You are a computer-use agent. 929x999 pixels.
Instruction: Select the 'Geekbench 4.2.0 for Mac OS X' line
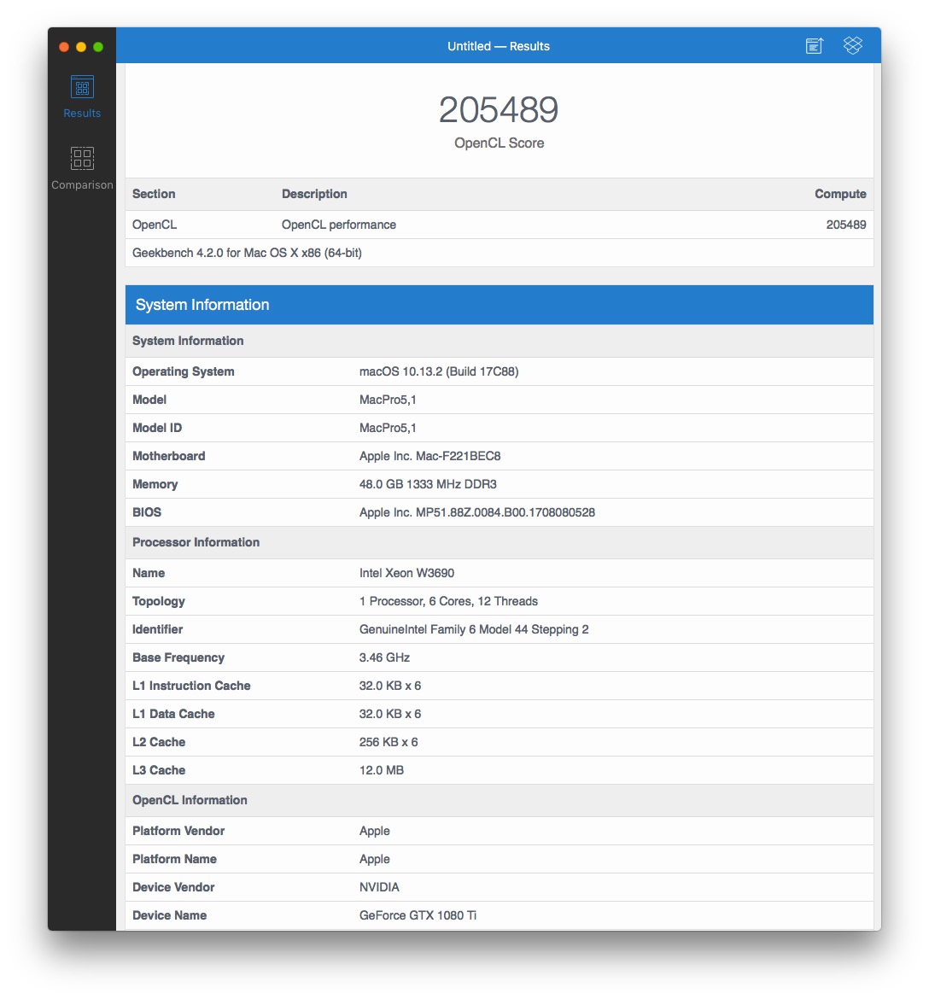[248, 253]
